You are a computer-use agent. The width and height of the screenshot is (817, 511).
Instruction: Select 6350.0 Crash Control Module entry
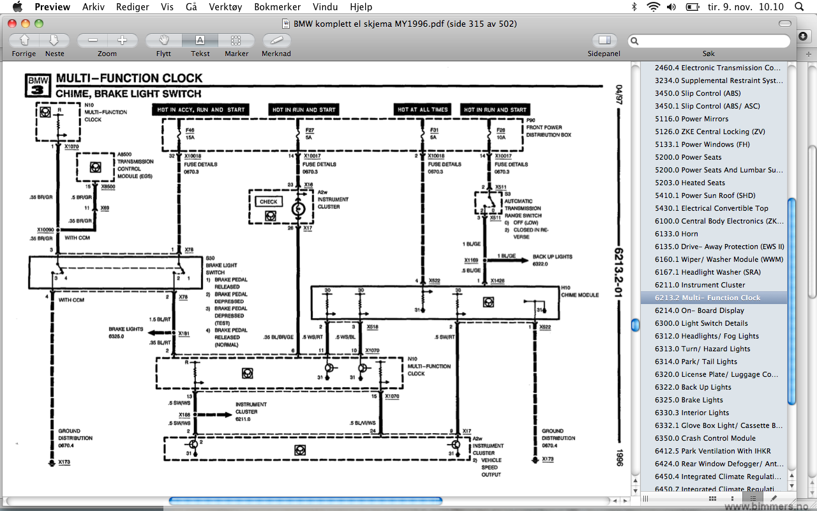click(x=714, y=438)
